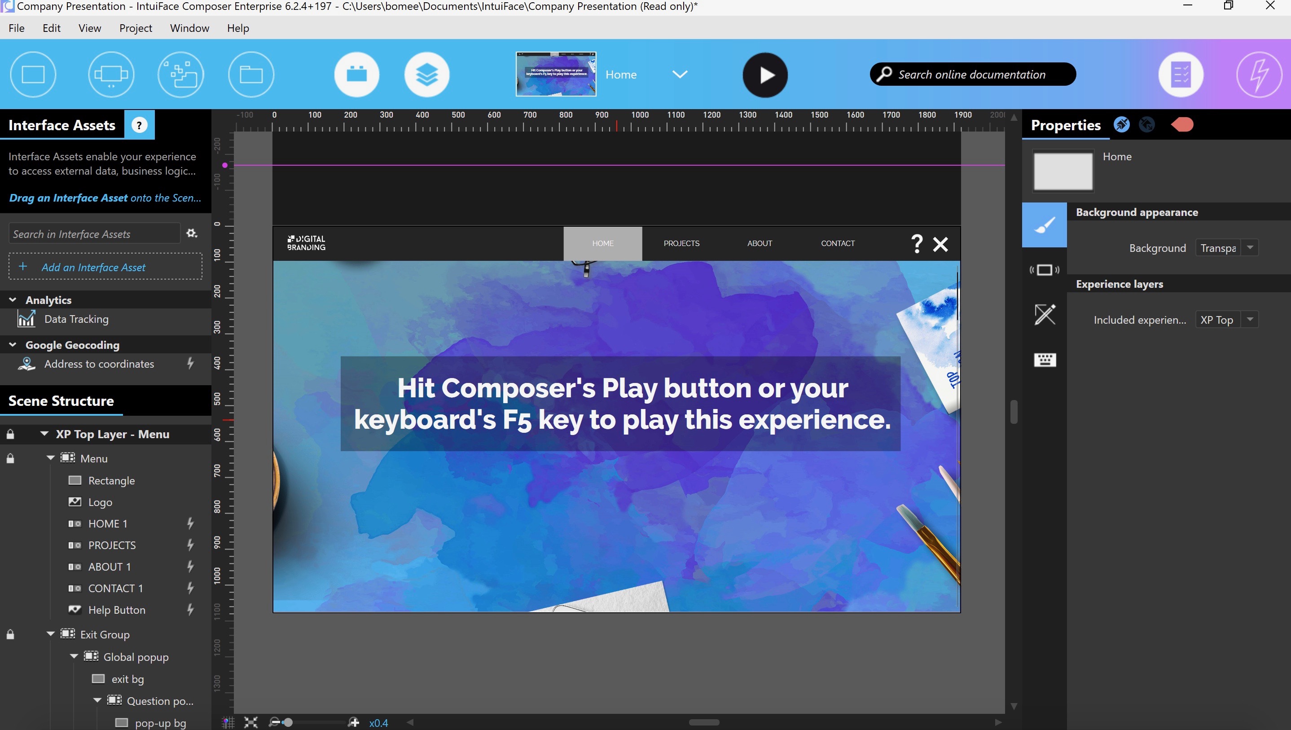Click the black Play experience button

(765, 75)
